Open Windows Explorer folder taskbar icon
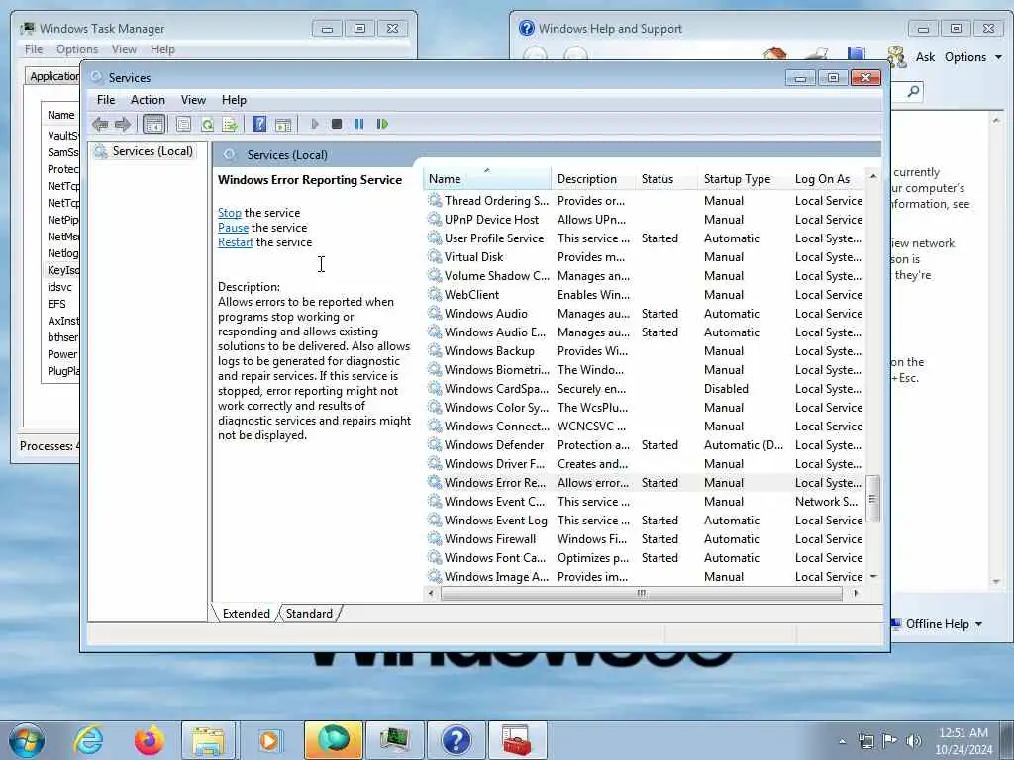This screenshot has height=760, width=1014. (208, 740)
